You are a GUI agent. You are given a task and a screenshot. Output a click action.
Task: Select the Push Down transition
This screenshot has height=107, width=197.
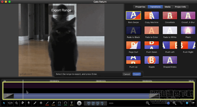pyautogui.click(x=152, y=45)
